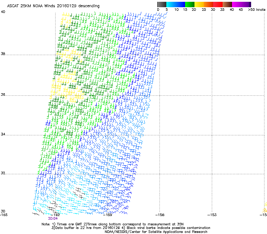Click the yellow 20-25 knots legend segment
Screen dimensions: 267x234
tap(199, 4)
